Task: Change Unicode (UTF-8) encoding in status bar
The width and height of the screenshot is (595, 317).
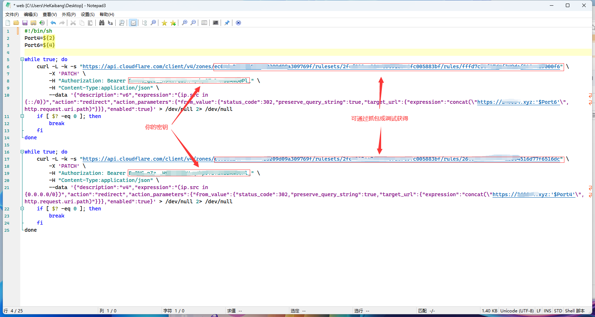Action: pos(517,311)
